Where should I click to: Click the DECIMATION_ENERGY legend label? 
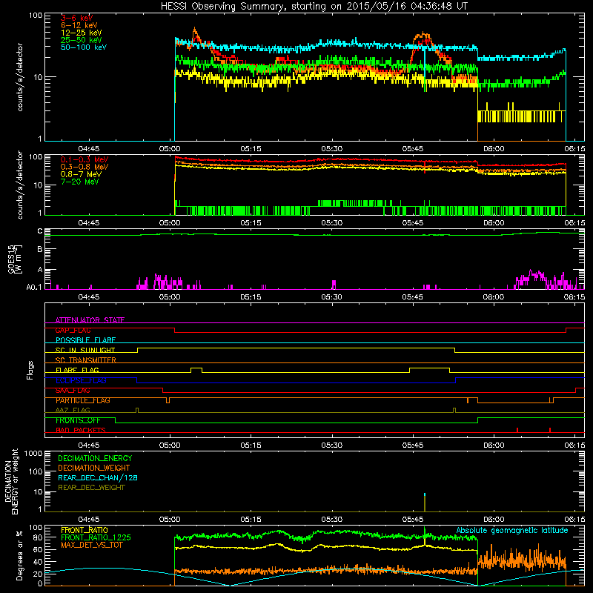(x=95, y=458)
